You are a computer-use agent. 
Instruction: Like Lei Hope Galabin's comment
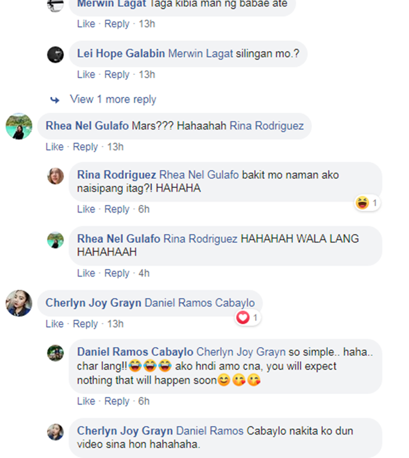86,74
